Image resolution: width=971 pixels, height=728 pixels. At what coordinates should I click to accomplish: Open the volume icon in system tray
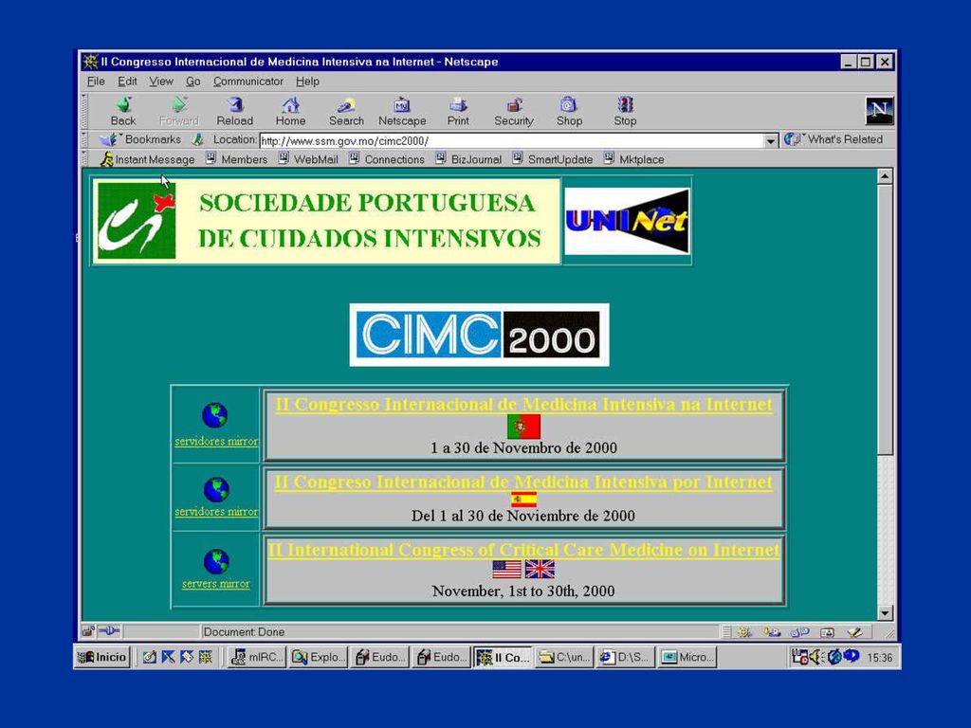coord(816,657)
